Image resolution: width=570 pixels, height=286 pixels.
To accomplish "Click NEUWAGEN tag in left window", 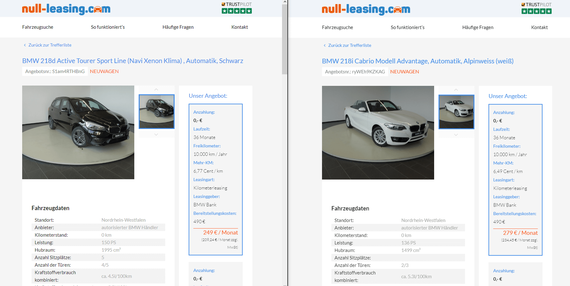I will pyautogui.click(x=104, y=71).
